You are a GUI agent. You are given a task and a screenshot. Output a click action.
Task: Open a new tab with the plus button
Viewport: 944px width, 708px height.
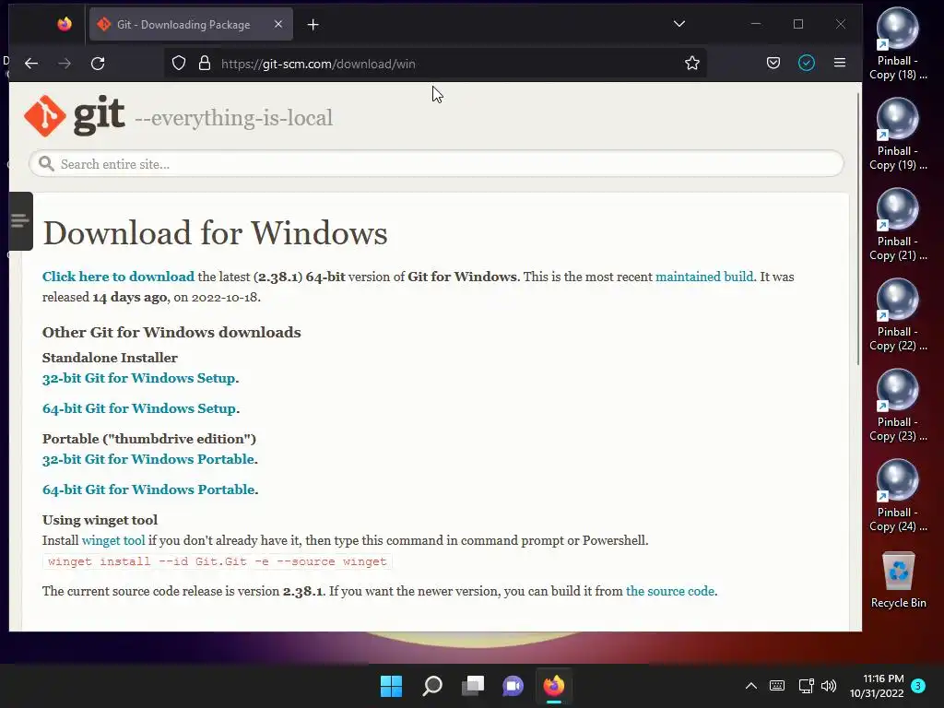point(313,25)
